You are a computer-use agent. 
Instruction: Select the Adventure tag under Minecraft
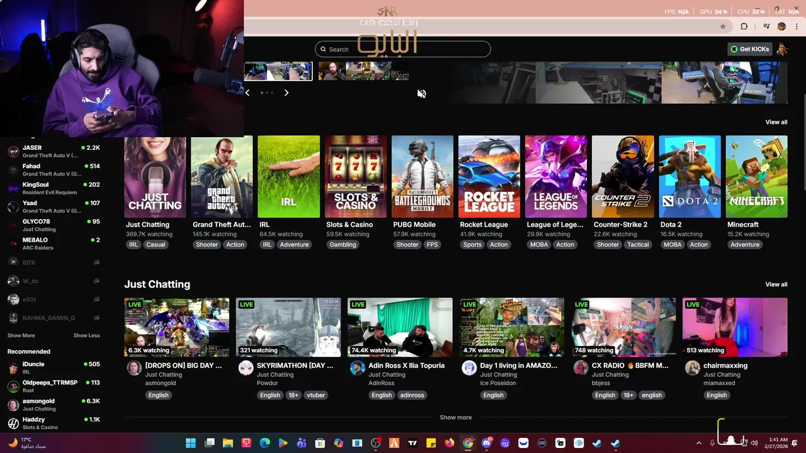[745, 245]
